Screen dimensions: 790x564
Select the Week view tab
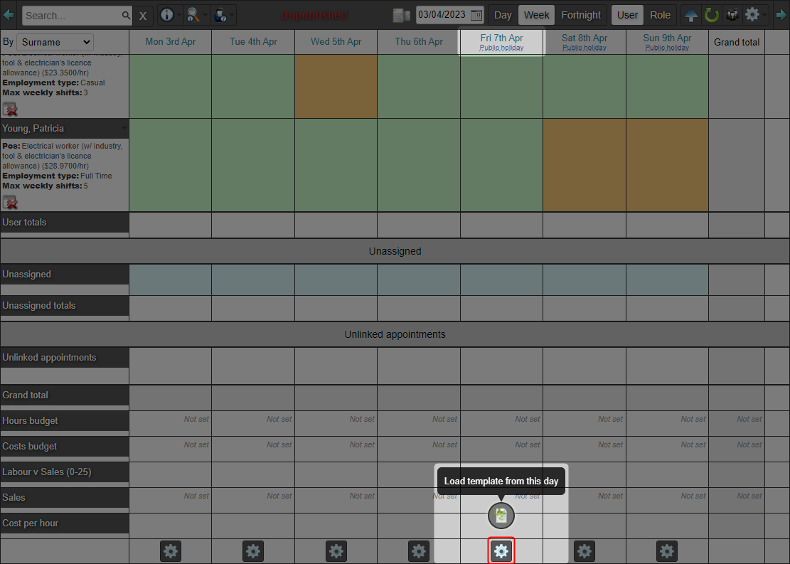point(536,15)
